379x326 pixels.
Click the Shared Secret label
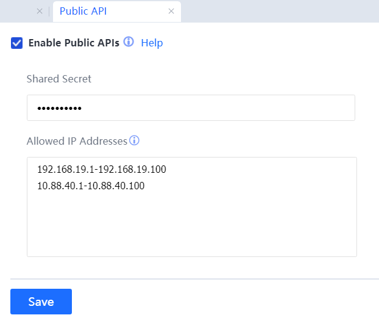click(x=59, y=79)
